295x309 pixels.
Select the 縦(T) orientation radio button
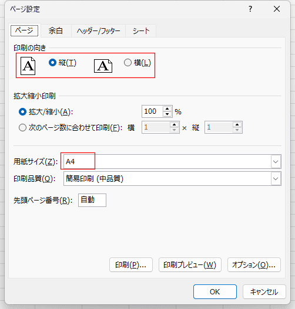click(52, 63)
